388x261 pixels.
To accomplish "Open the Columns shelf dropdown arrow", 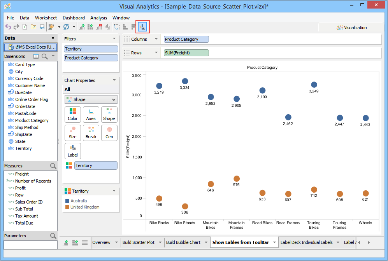I will pyautogui.click(x=156, y=39).
